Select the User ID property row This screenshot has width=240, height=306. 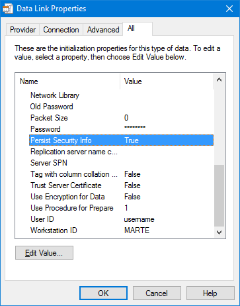point(121,219)
